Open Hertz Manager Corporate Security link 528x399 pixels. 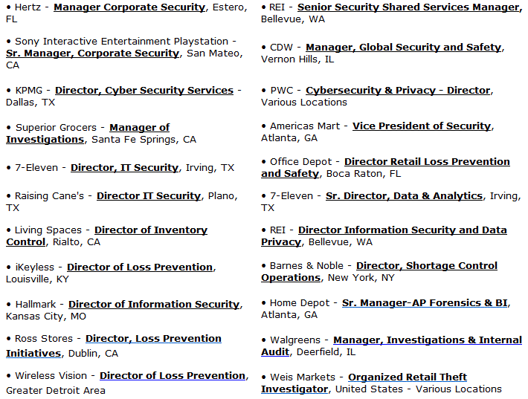[129, 7]
